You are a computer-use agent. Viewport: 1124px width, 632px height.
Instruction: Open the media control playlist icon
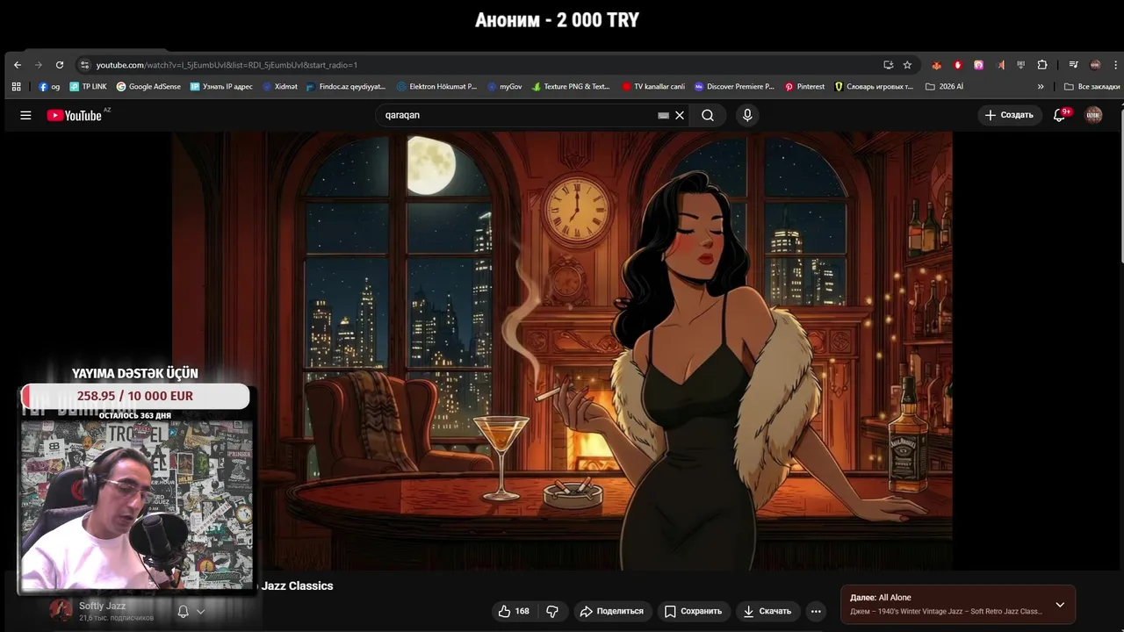pyautogui.click(x=1073, y=65)
